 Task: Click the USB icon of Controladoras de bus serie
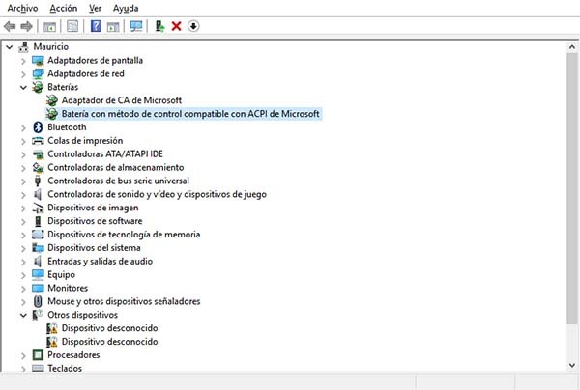click(x=38, y=181)
